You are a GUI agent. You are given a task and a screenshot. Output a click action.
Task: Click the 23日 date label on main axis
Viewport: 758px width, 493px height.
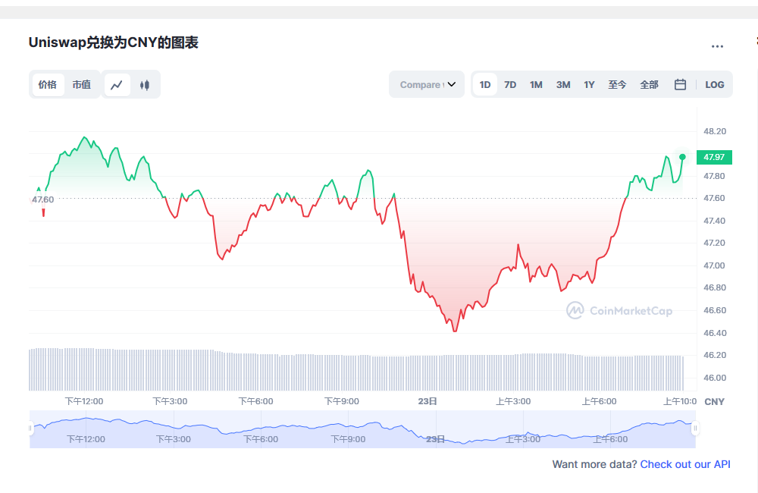pos(428,401)
